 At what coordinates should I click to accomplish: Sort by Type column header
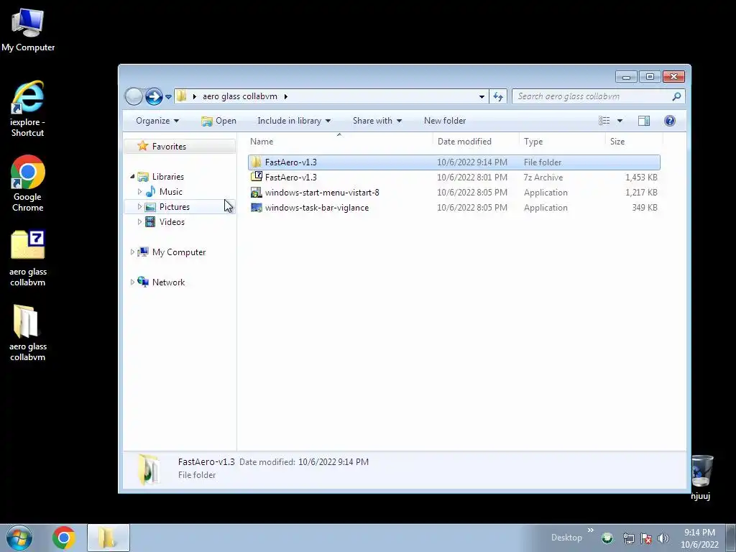click(562, 142)
